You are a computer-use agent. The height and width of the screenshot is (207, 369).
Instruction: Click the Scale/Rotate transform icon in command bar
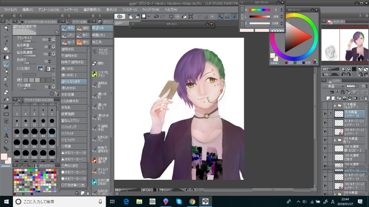[191, 17]
